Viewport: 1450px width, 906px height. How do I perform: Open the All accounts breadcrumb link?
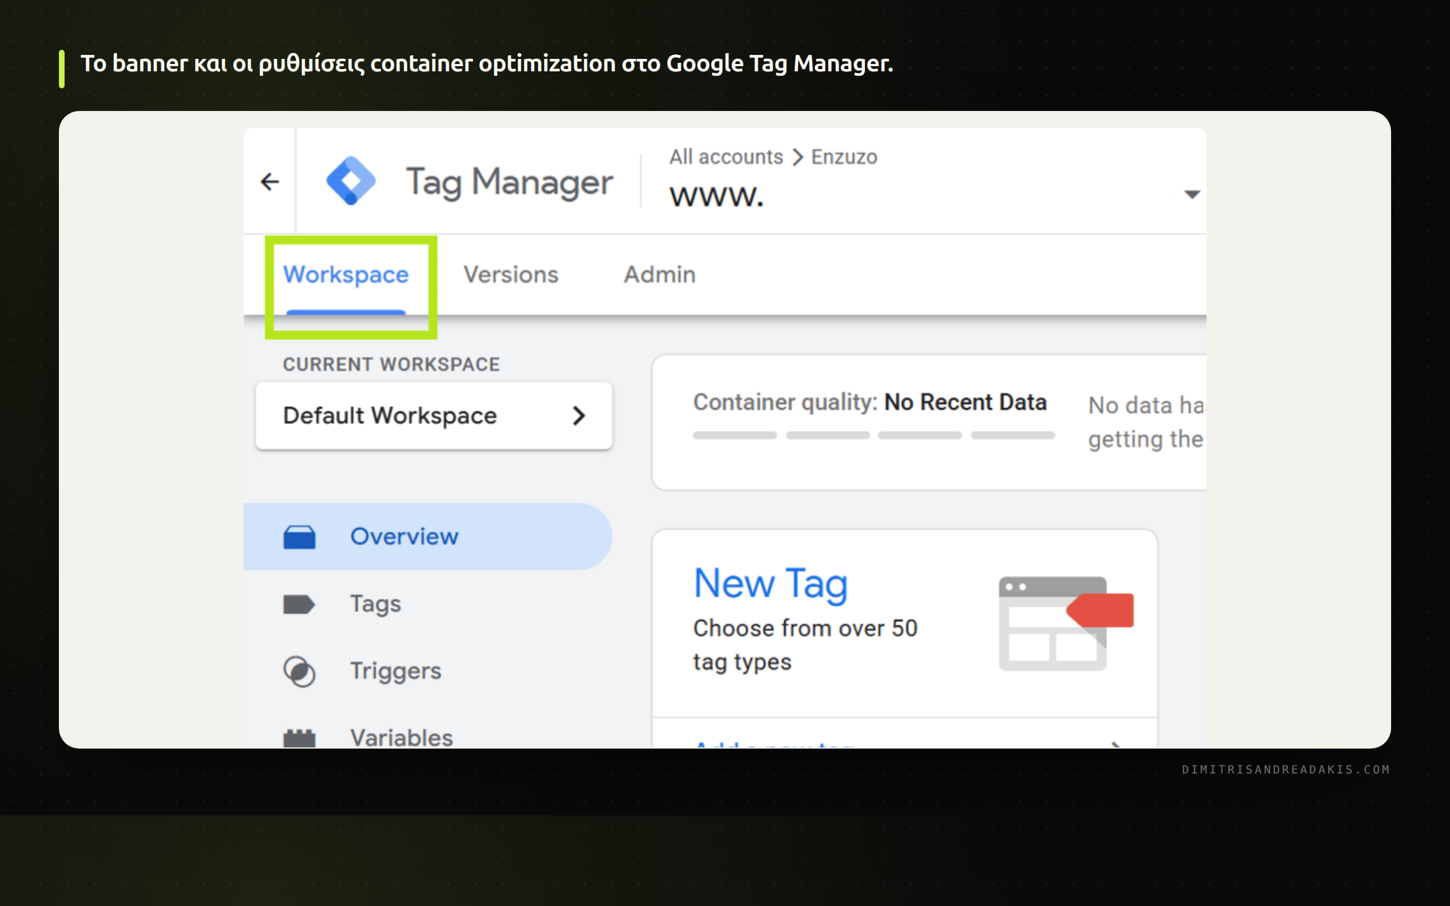click(726, 157)
